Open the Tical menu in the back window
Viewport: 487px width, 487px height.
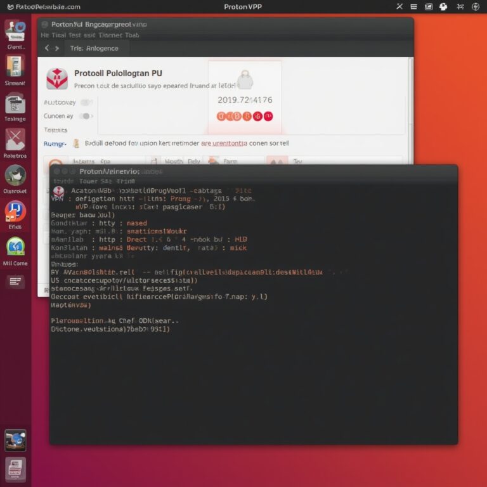(59, 35)
